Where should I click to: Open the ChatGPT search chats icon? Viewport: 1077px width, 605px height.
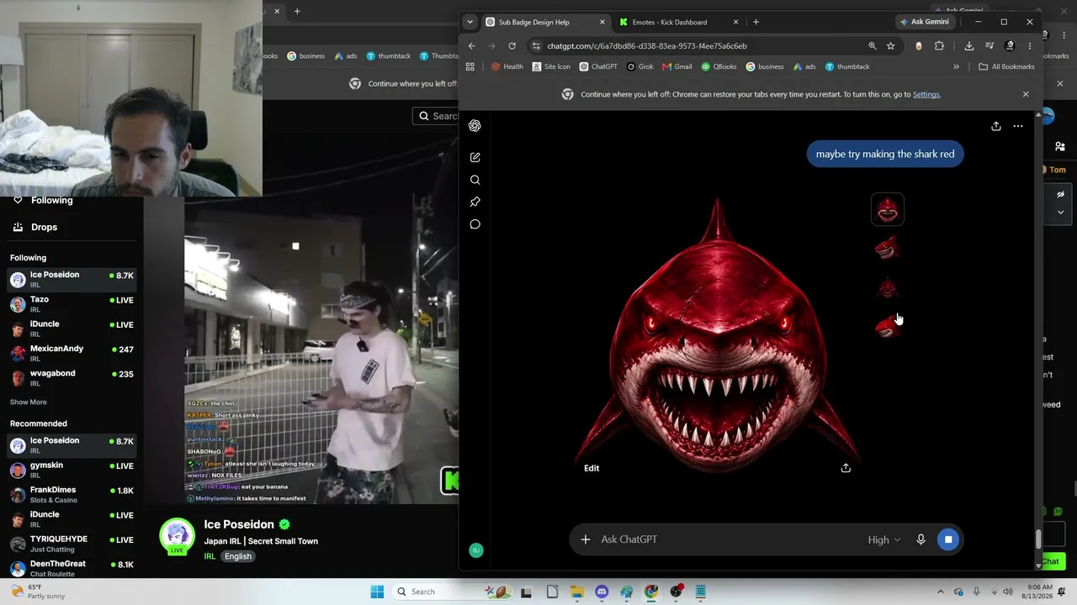[x=475, y=180]
